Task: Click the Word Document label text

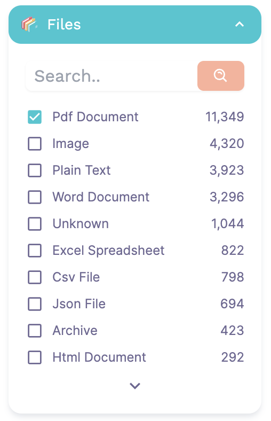Action: (101, 197)
